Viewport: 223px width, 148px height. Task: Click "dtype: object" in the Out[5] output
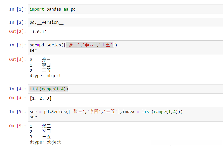tap(45, 142)
